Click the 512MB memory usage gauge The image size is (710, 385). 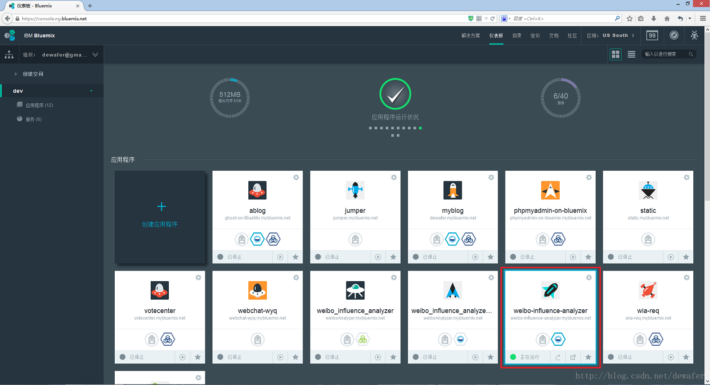point(230,98)
